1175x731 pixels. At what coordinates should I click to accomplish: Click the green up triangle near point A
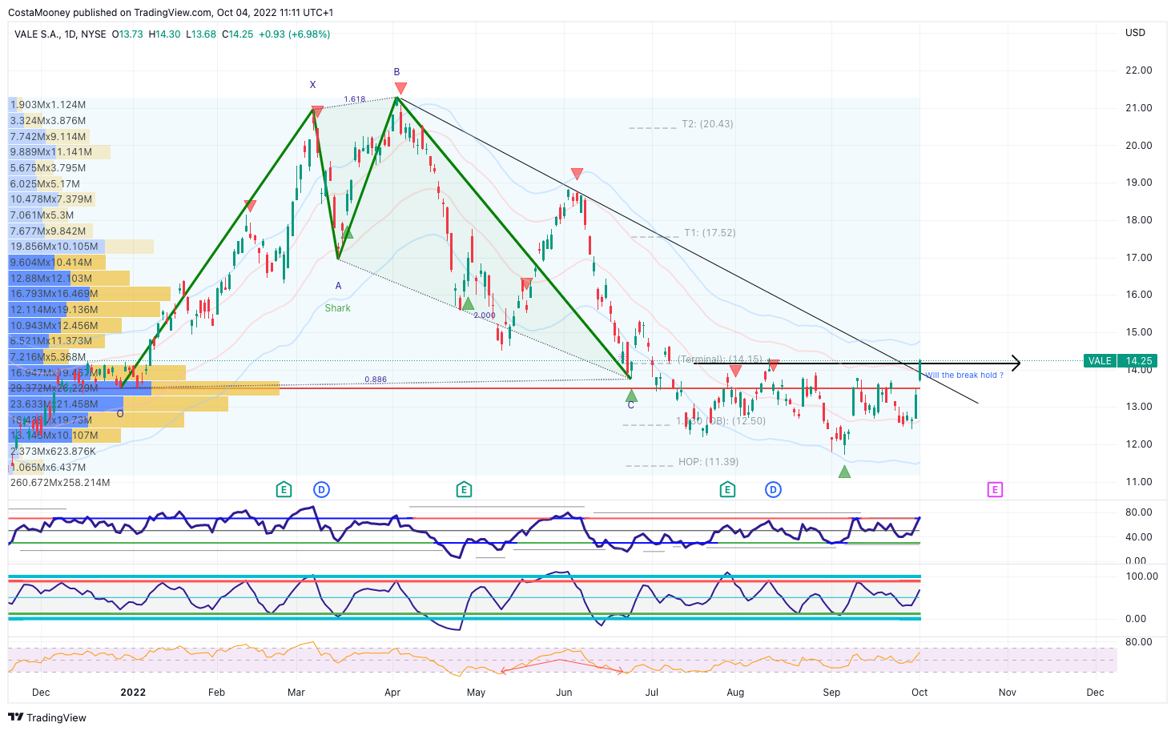point(347,232)
